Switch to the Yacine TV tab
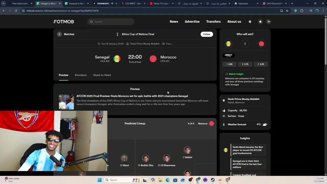This screenshot has width=327, height=184. click(x=161, y=4)
